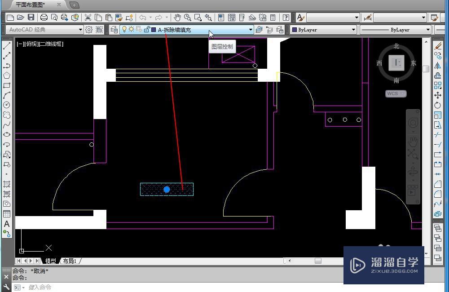
Task: Toggle layer lightbulb on/off icon
Action: (124, 29)
